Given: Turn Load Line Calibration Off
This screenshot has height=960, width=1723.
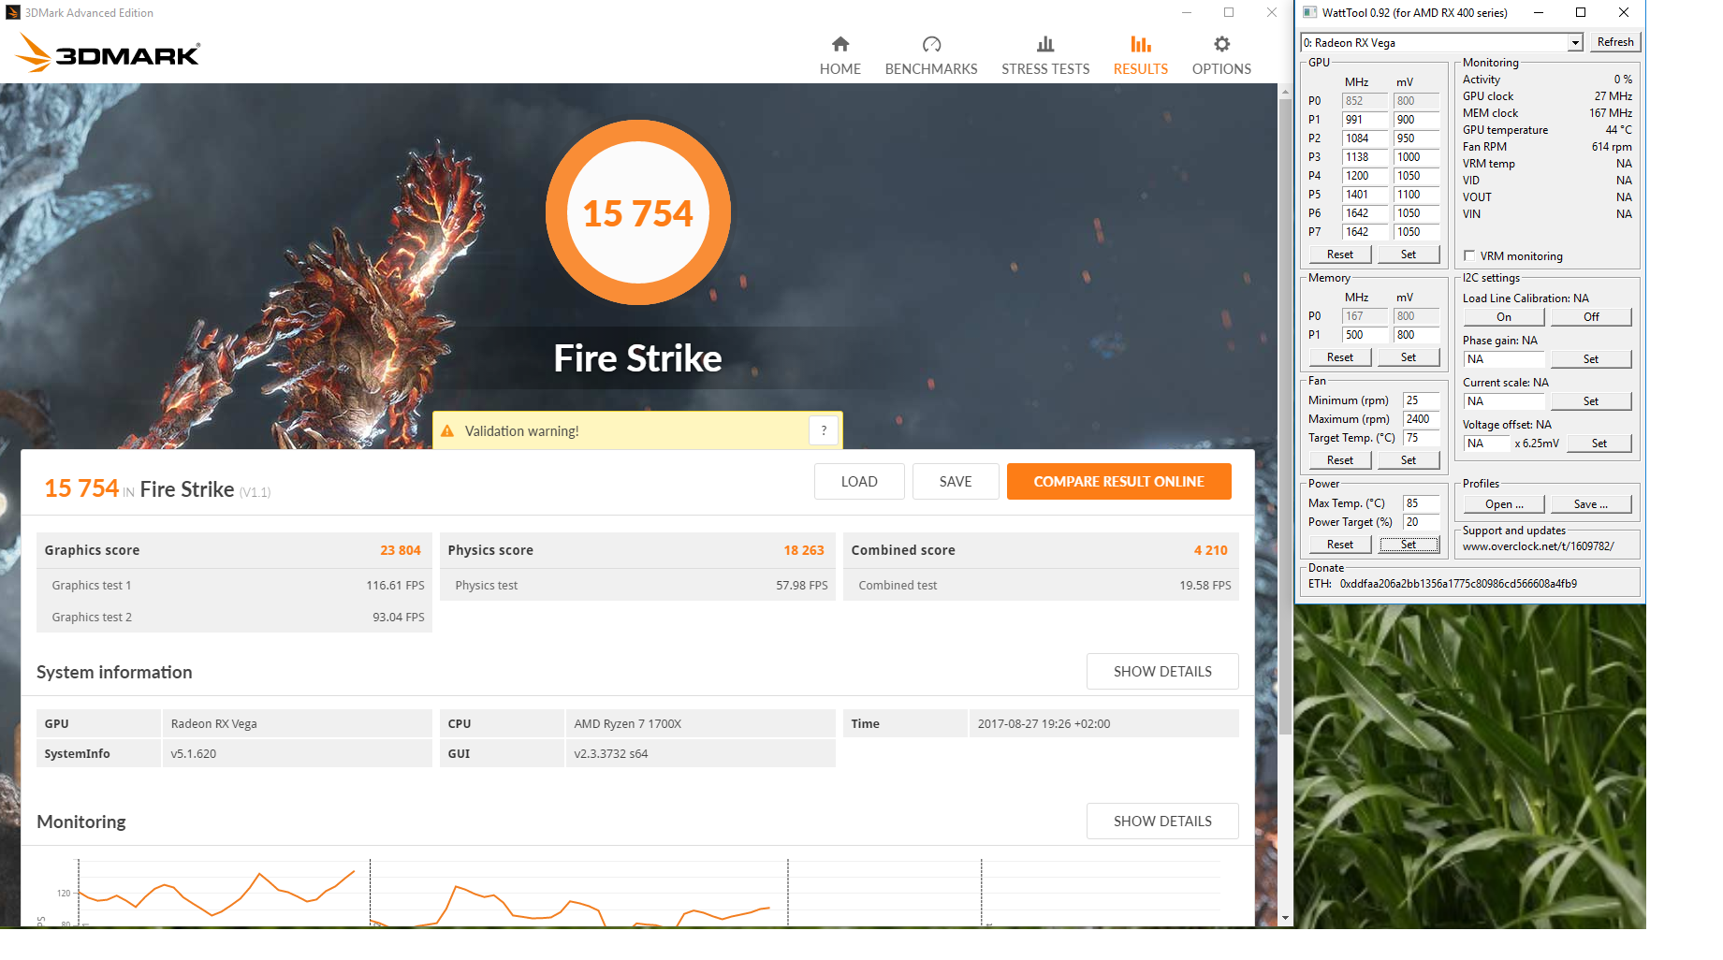Looking at the screenshot, I should (x=1591, y=317).
